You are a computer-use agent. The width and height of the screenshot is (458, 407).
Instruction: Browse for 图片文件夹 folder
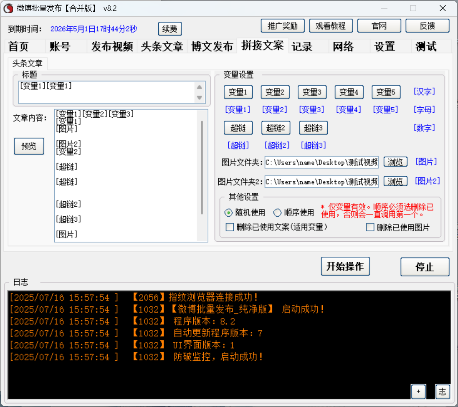pyautogui.click(x=395, y=162)
